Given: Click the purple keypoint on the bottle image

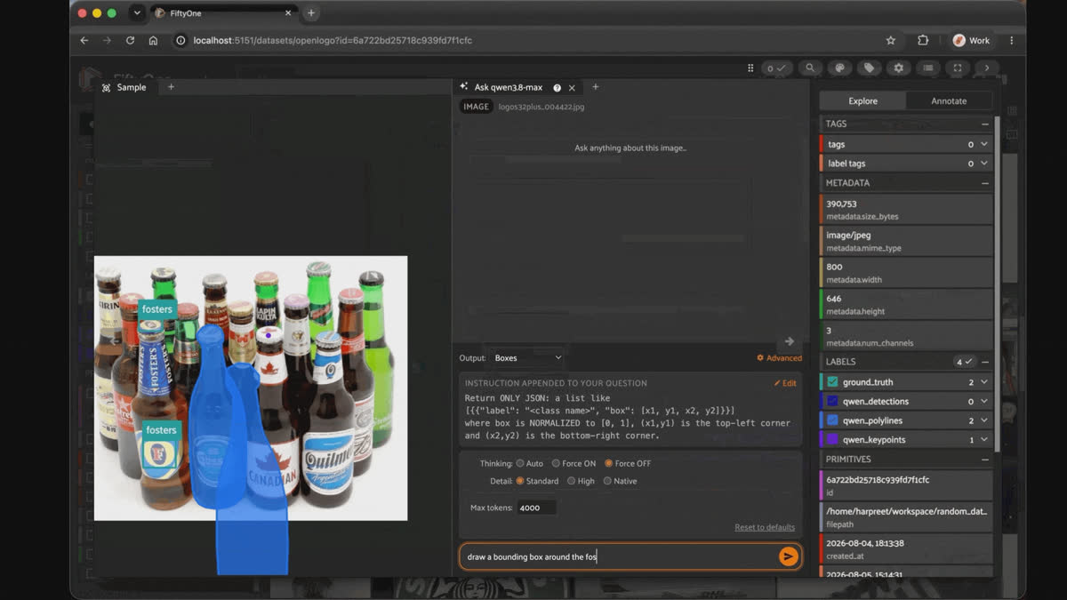Looking at the screenshot, I should (x=269, y=335).
